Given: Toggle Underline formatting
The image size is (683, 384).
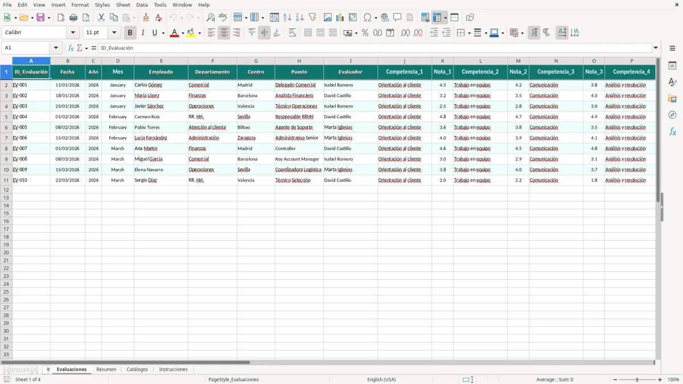Looking at the screenshot, I should point(154,33).
